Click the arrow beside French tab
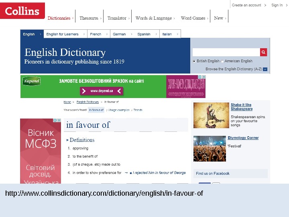This screenshot has width=289, height=217. tap(107, 34)
